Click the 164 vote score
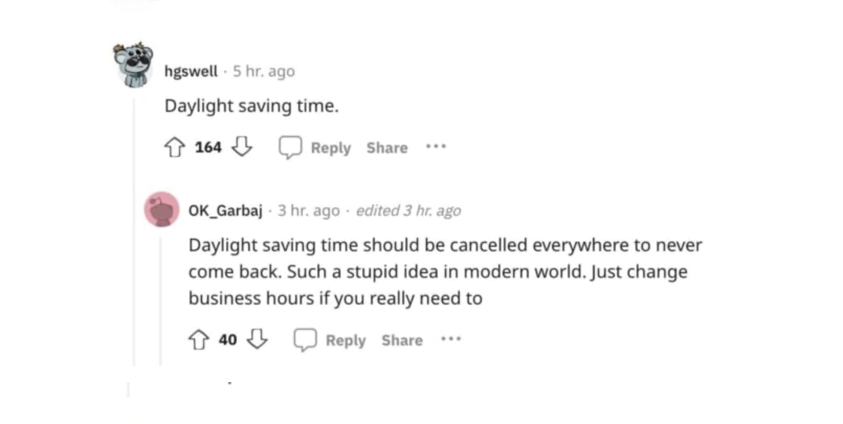Viewport: 843px width, 424px height. [208, 147]
